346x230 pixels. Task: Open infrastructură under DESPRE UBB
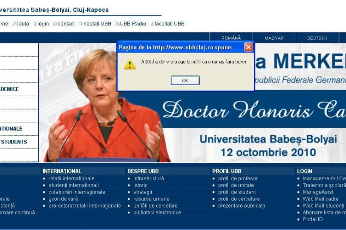click(149, 178)
